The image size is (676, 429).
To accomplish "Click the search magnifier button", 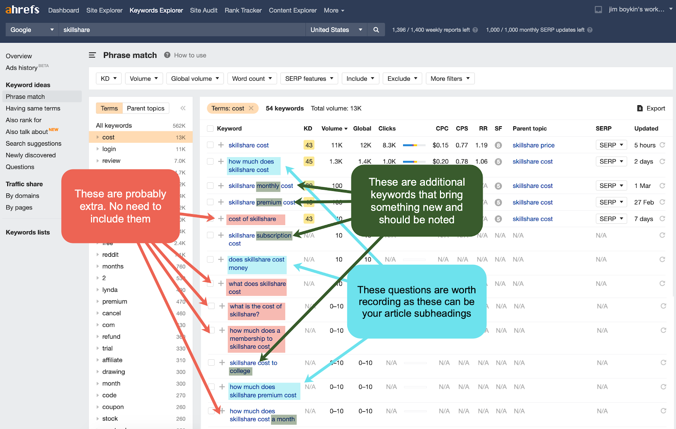I will (x=376, y=30).
